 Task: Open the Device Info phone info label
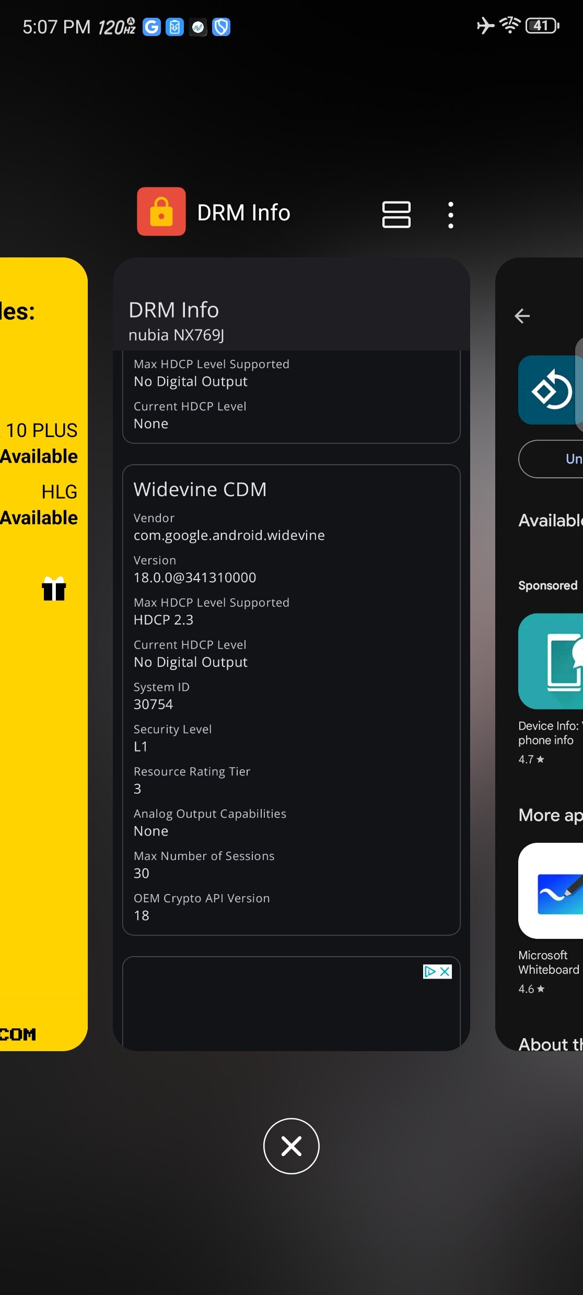pos(550,733)
